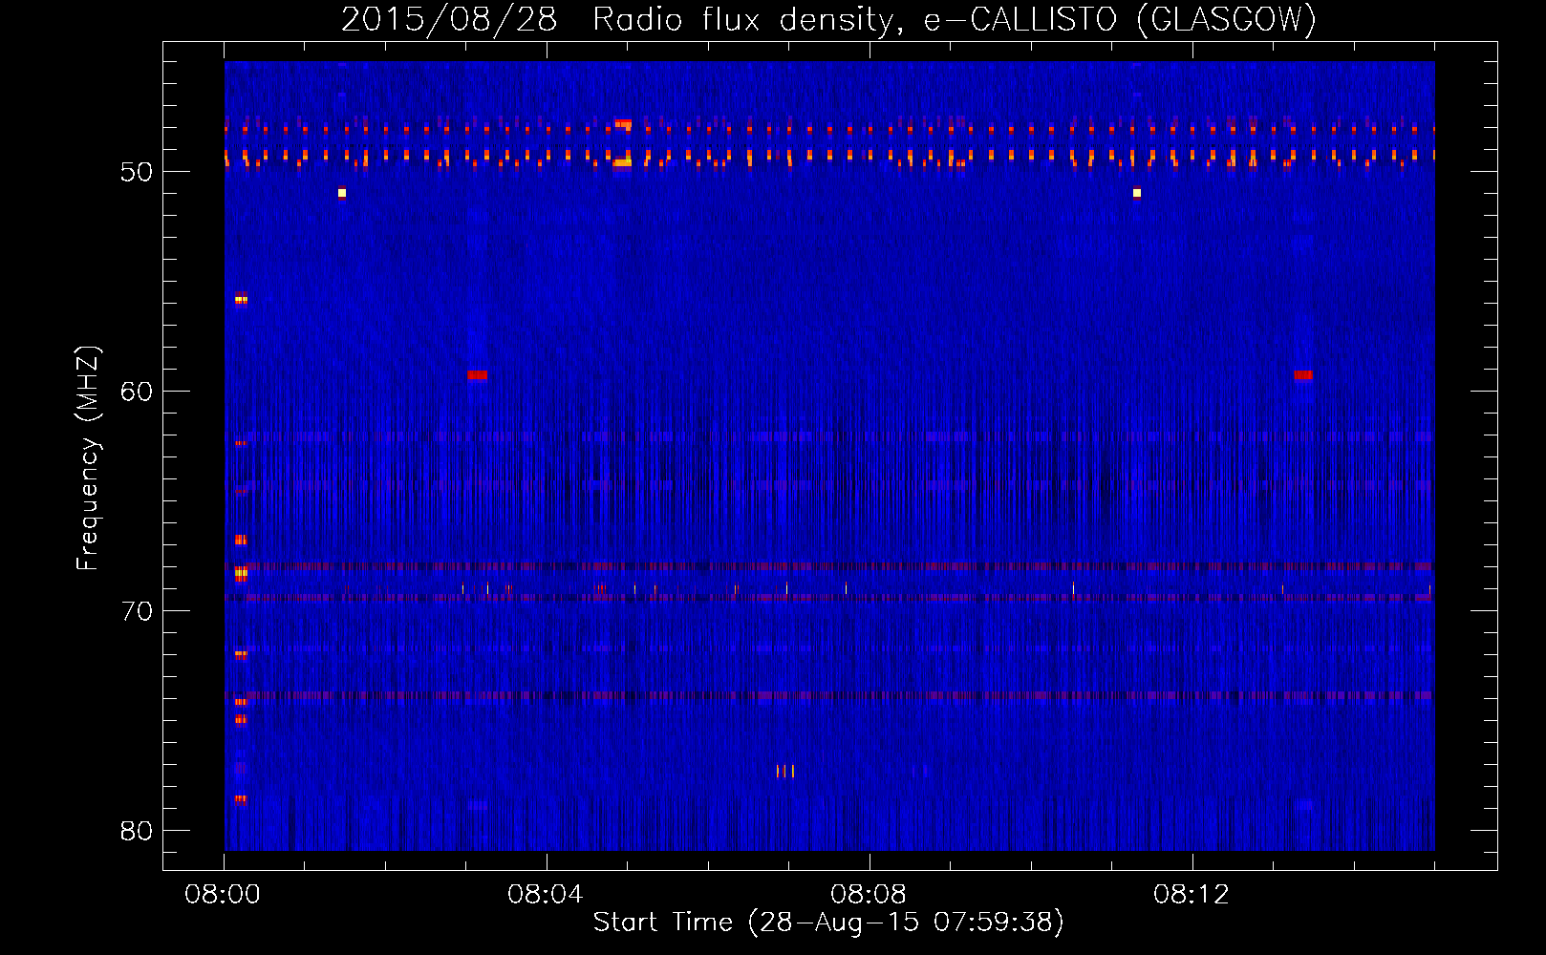Click the bright dot at 51 MHz near 08:11
Viewport: 1546px width, 955px height.
click(1136, 193)
